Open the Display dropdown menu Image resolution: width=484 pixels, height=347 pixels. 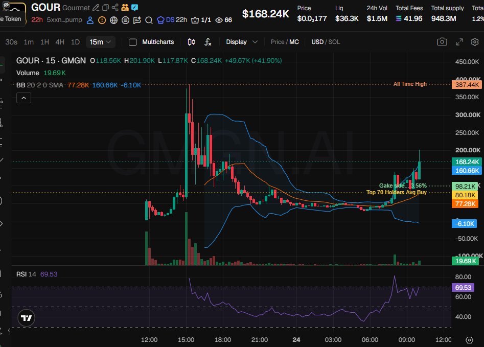[x=241, y=42]
